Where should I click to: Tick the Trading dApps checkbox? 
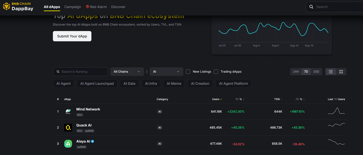click(216, 72)
